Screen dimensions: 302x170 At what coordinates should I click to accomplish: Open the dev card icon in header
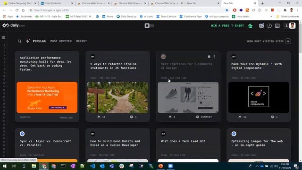261,25
